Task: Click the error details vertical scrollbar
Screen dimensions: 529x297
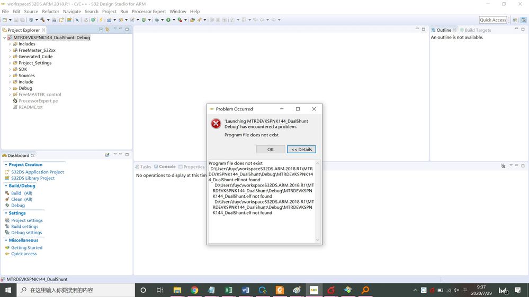Action: (317, 201)
